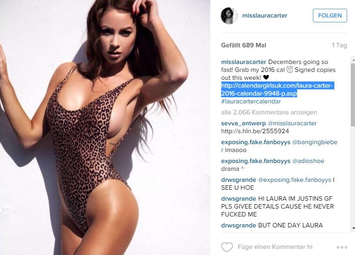Open the first drwsgrande commenter profile
355x255 pixels.
238,180
